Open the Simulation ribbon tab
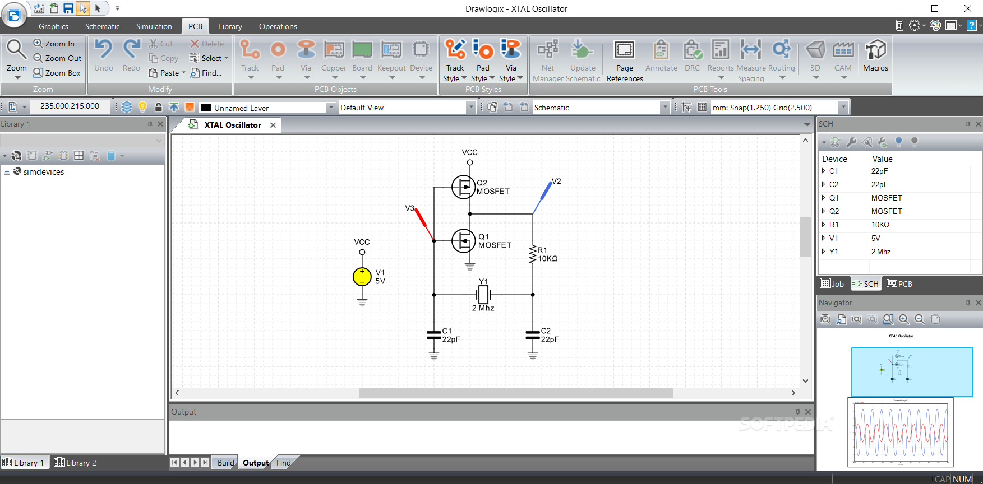This screenshot has height=484, width=983. pyautogui.click(x=154, y=26)
